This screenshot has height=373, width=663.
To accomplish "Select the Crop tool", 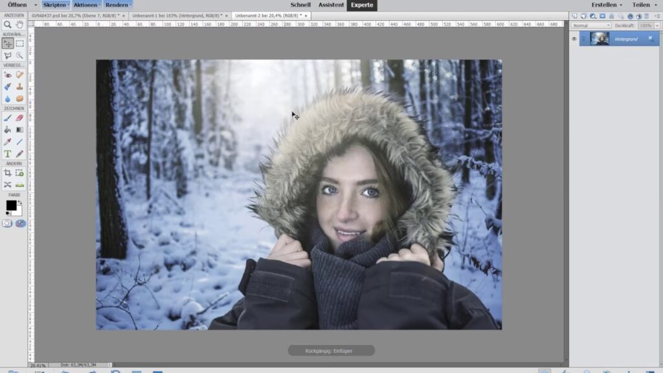I will coord(8,173).
